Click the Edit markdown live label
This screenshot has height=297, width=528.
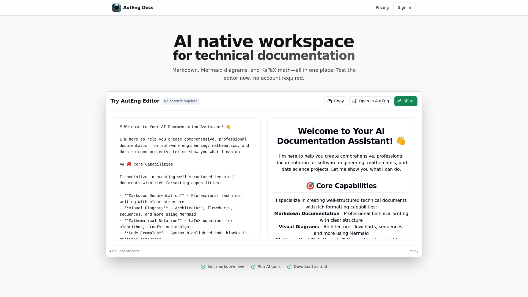coord(226,266)
